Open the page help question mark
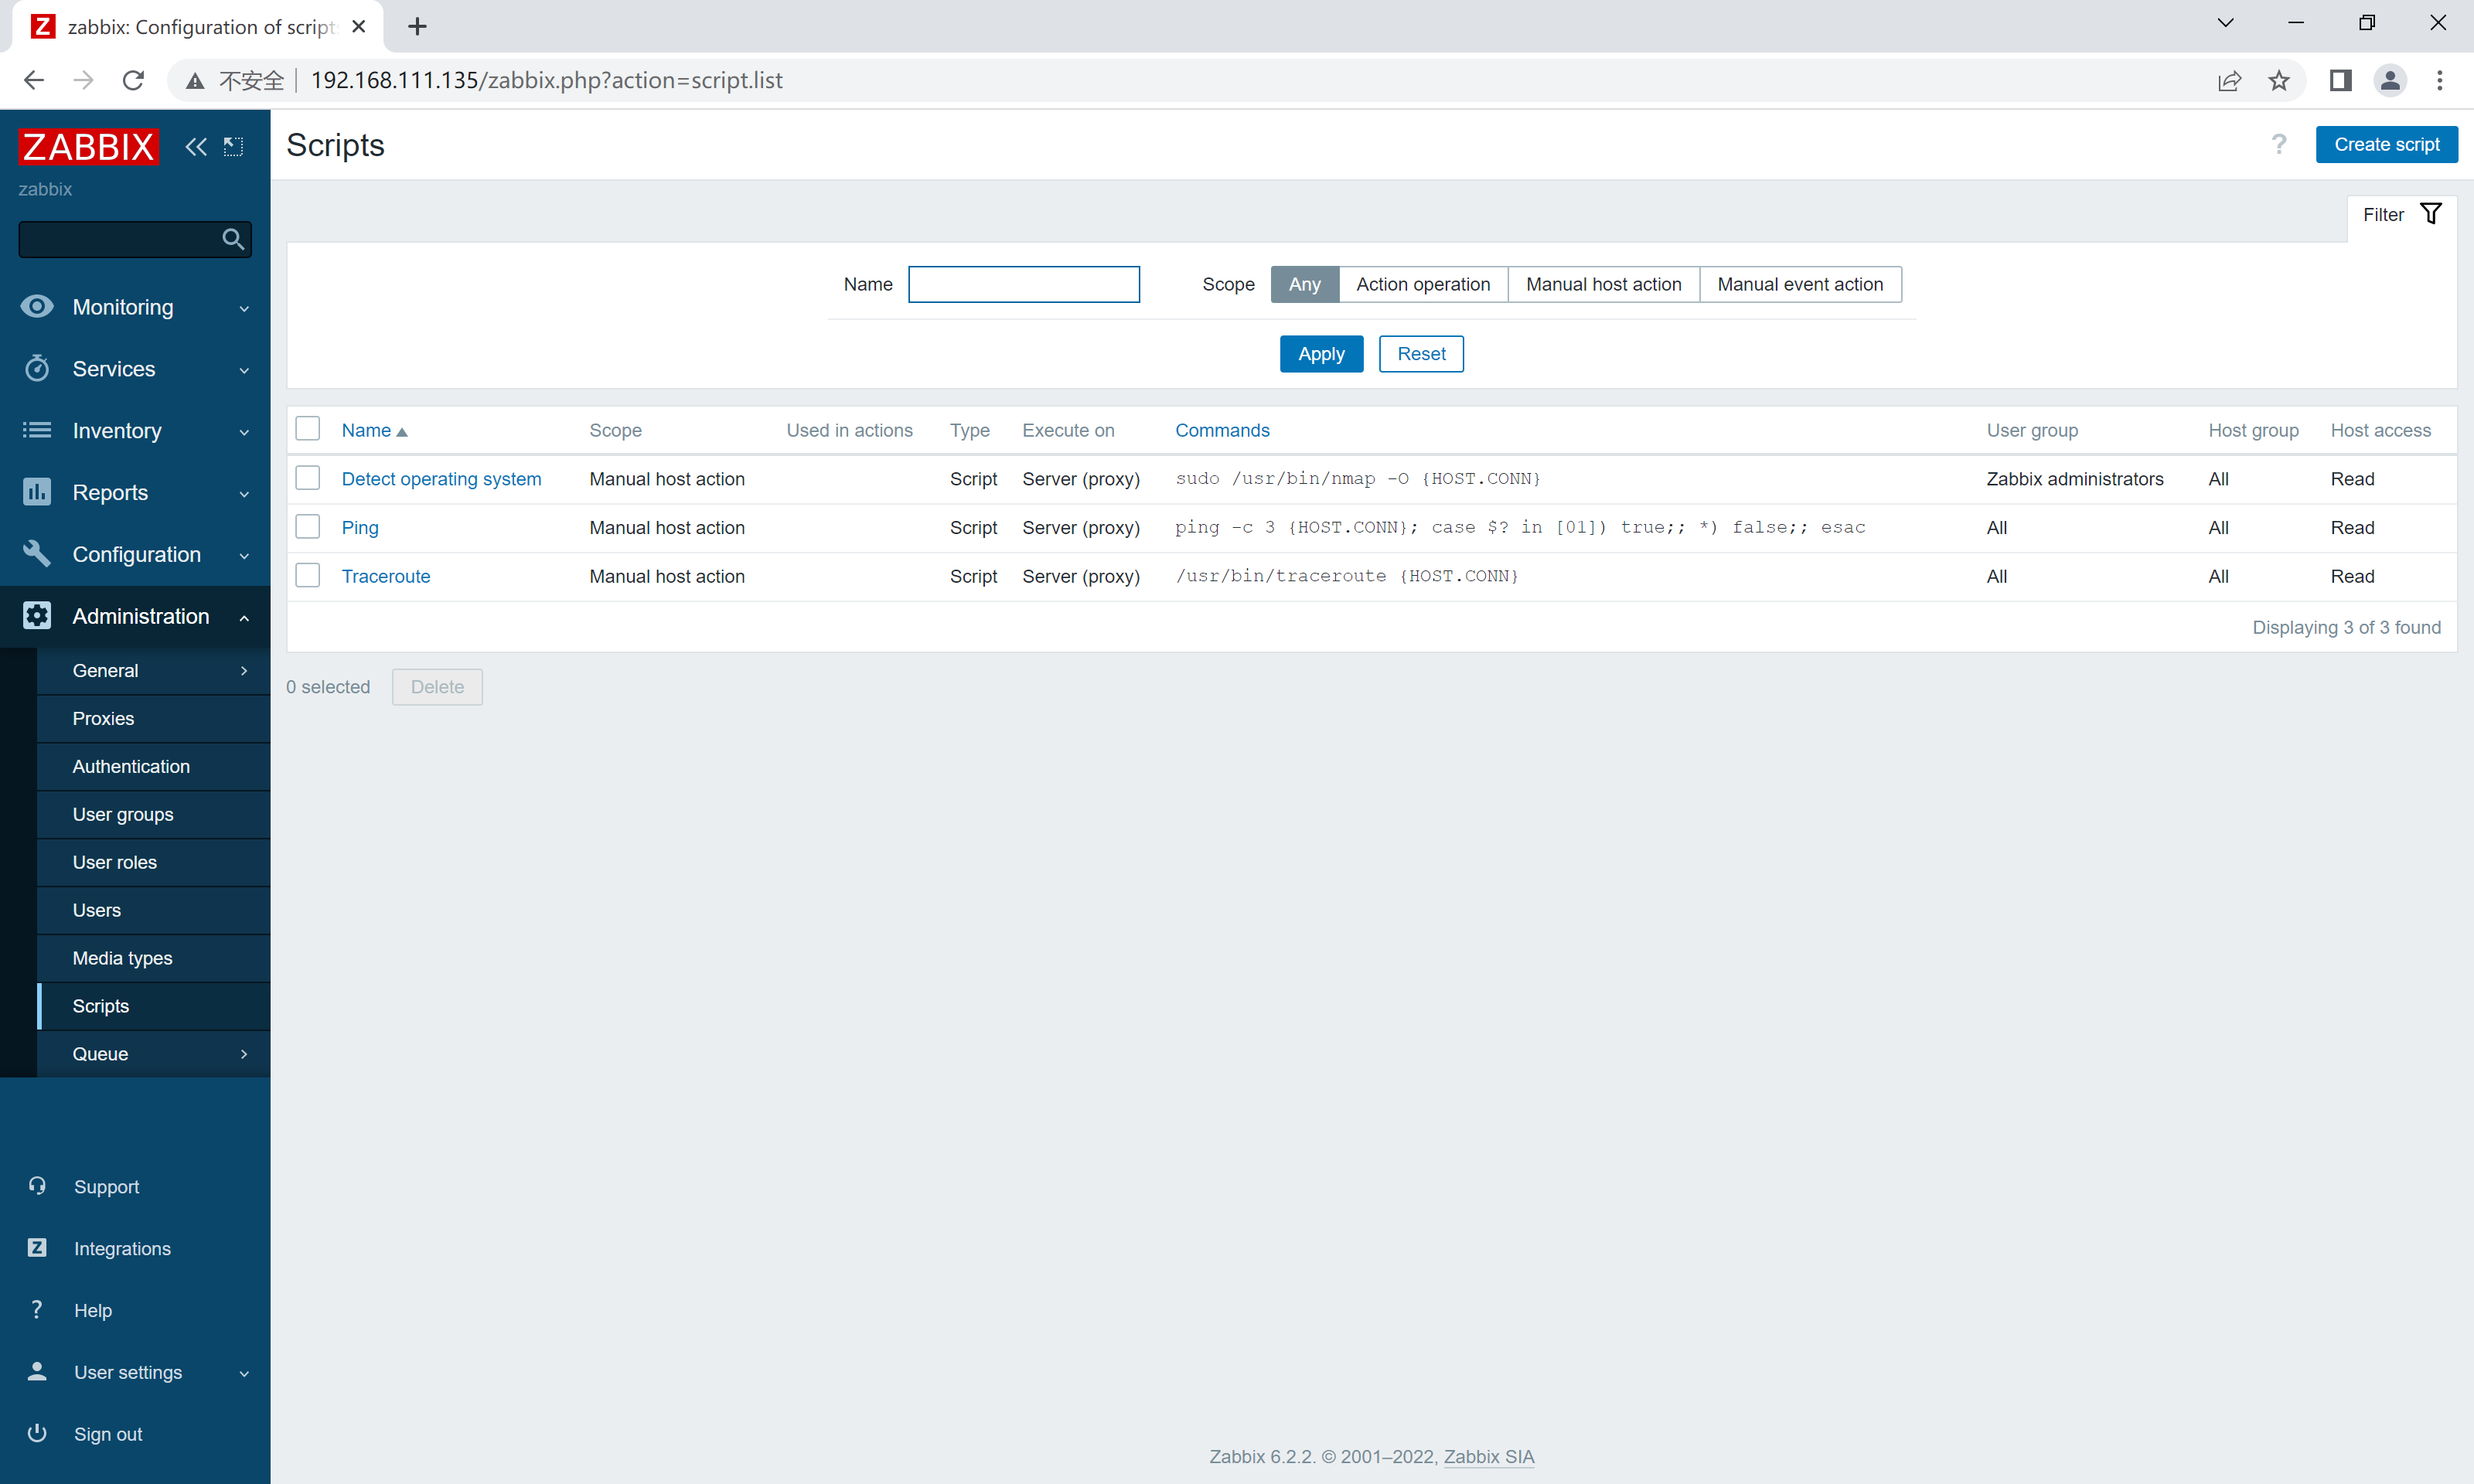This screenshot has height=1484, width=2474. 2279,145
